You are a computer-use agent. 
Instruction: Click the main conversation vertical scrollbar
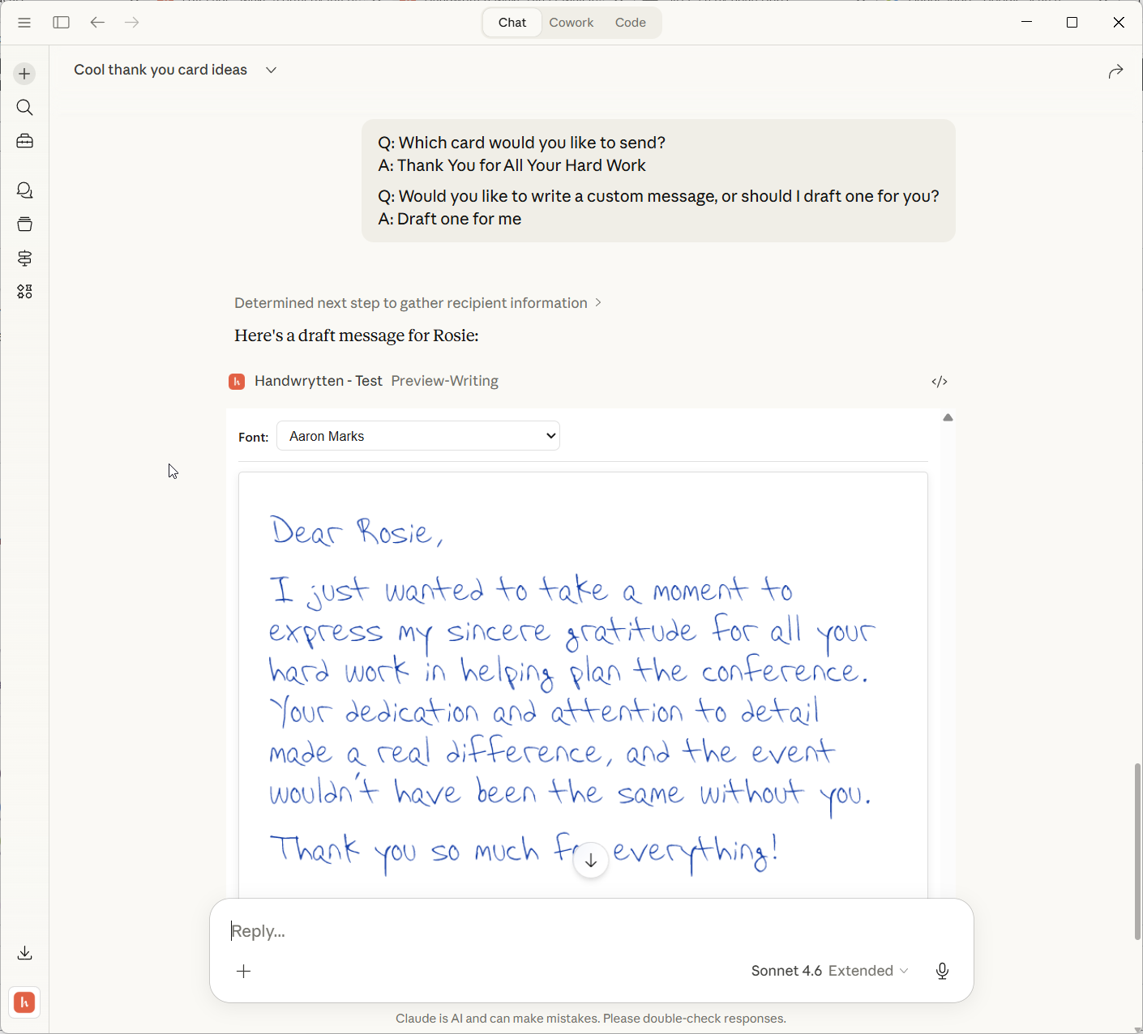coord(1137,851)
